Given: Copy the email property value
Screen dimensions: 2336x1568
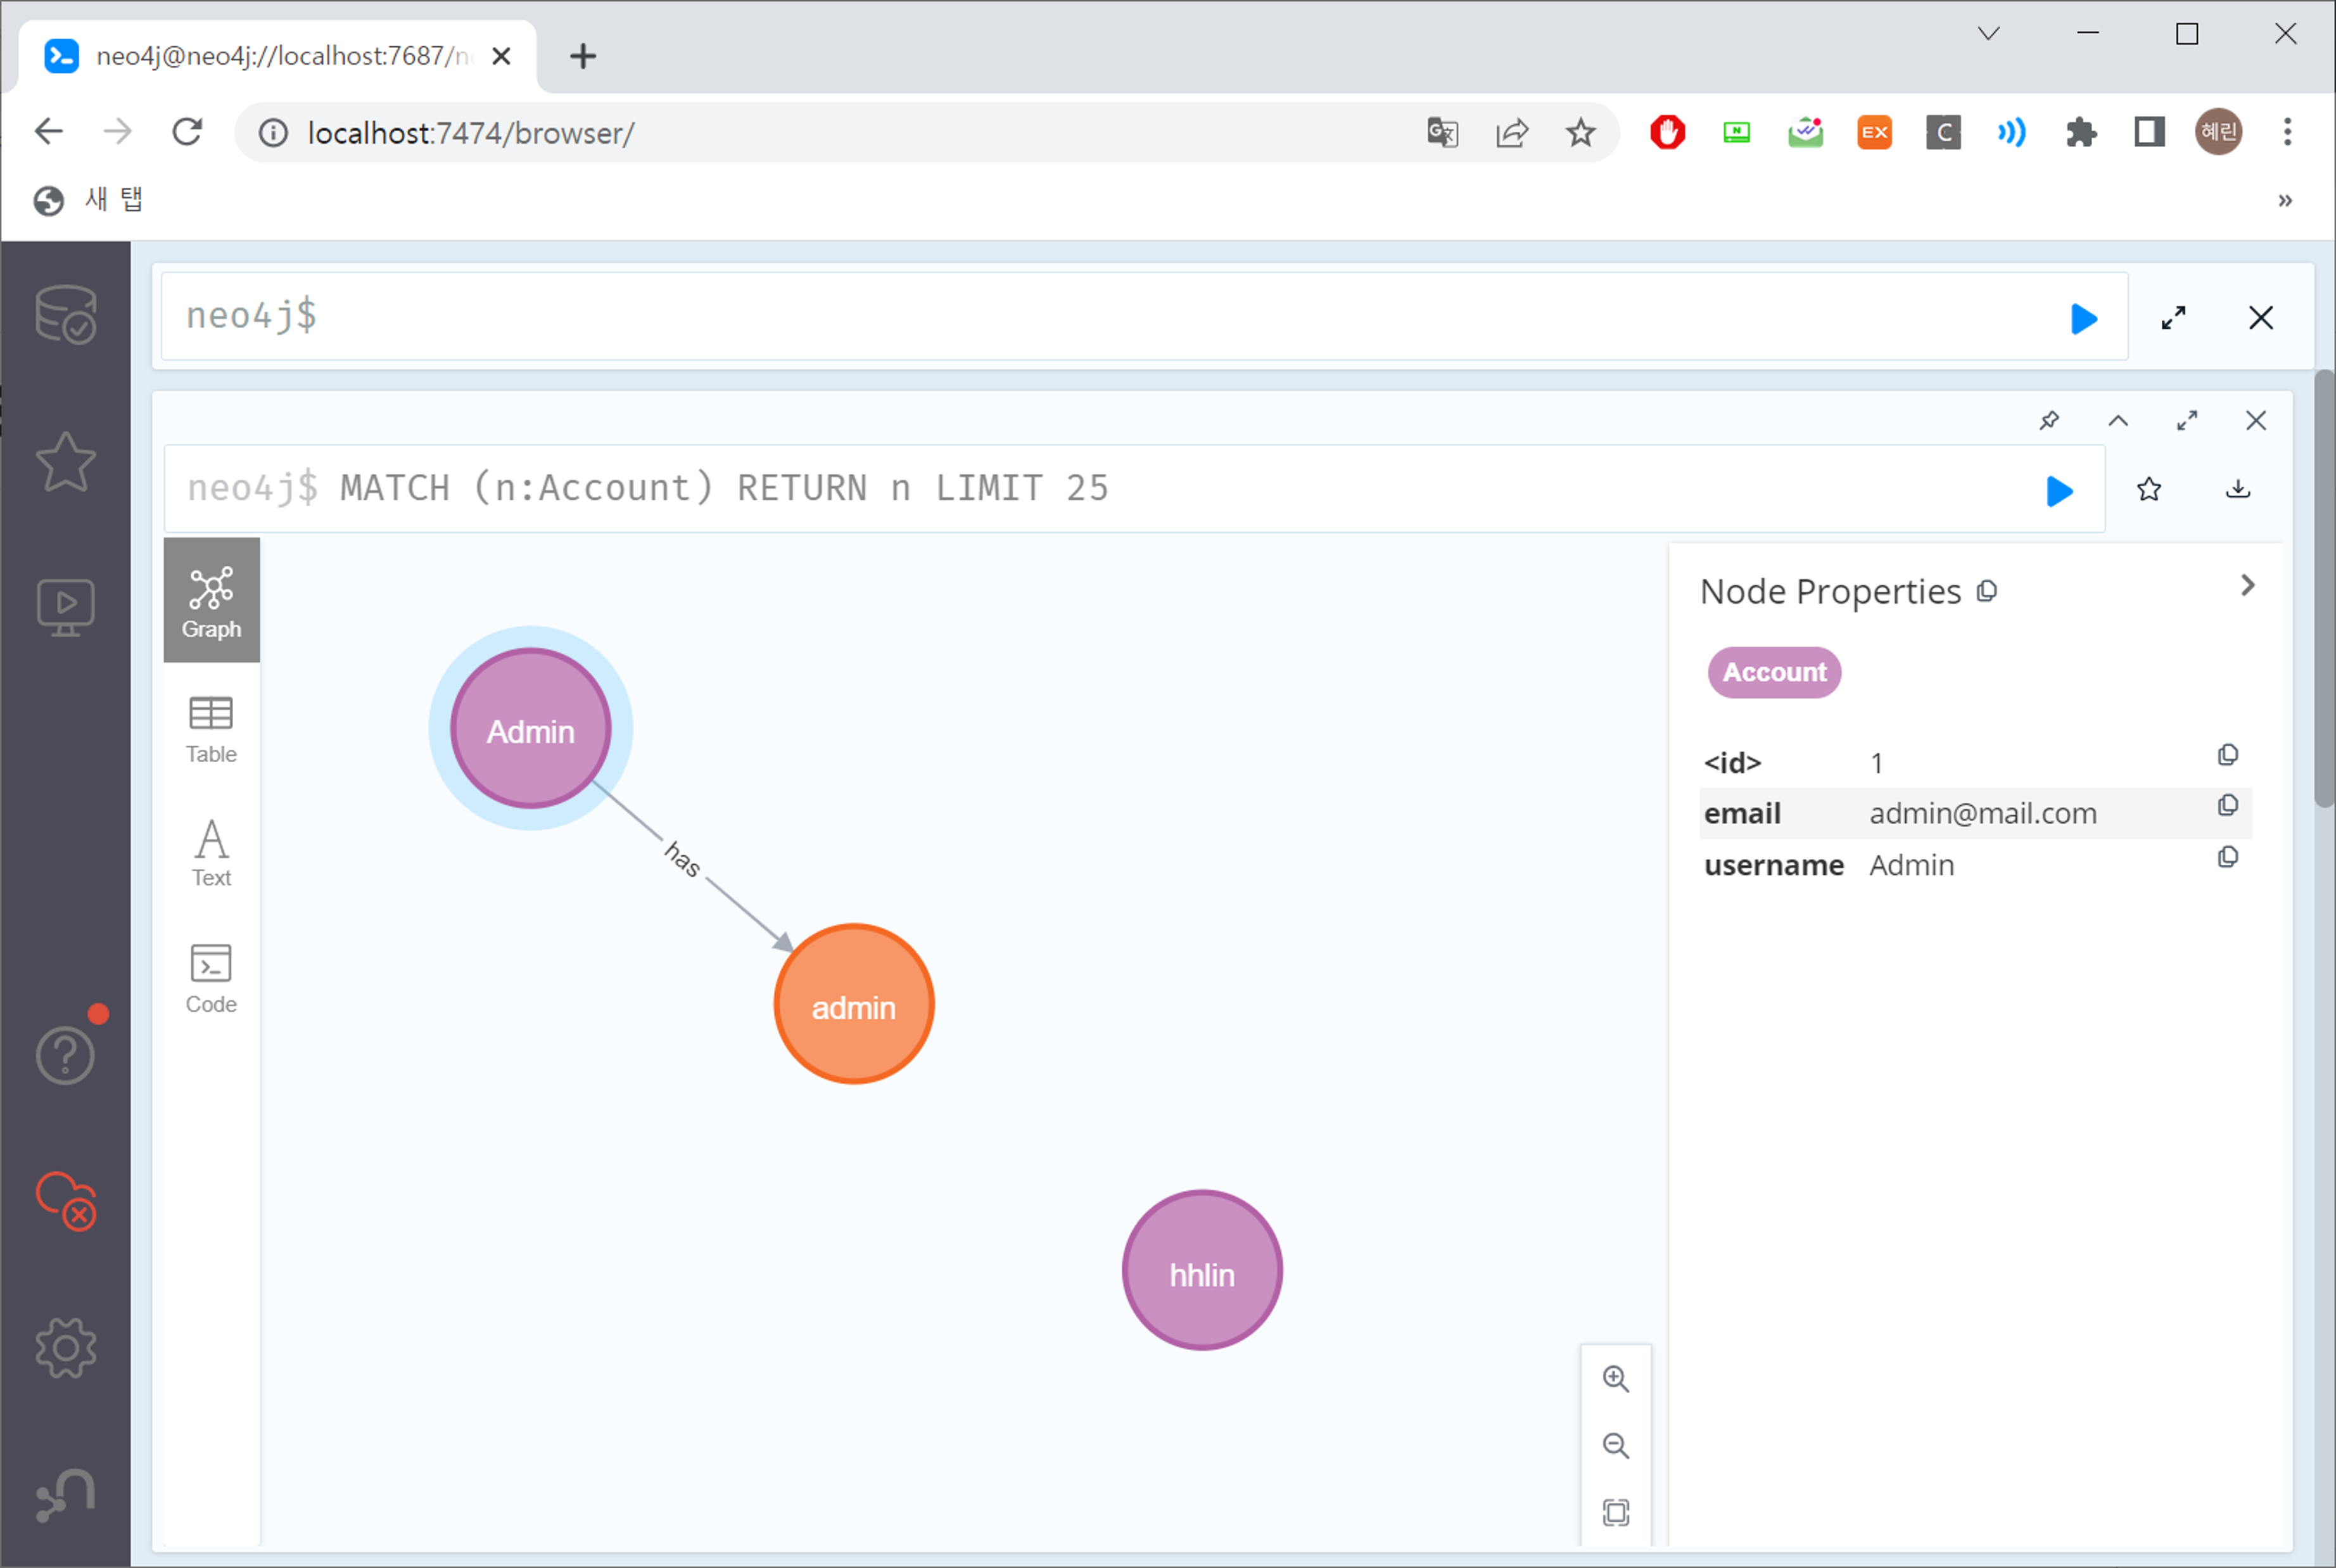Looking at the screenshot, I should (x=2228, y=806).
